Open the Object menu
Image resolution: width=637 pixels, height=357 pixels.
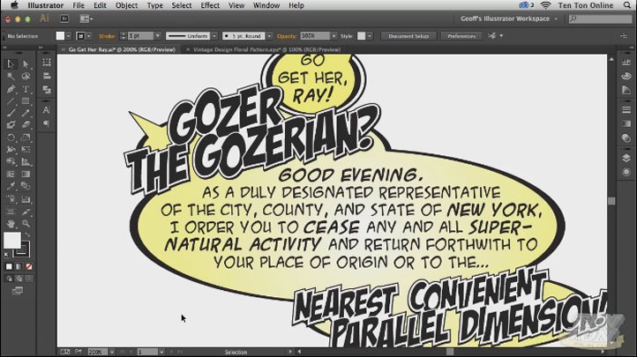(126, 5)
